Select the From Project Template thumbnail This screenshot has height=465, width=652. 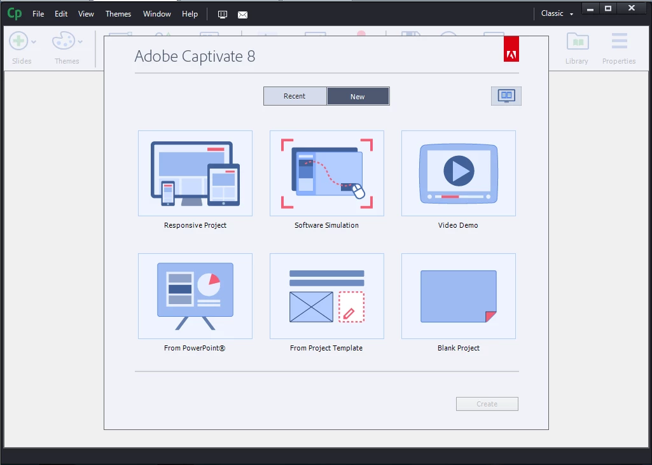click(327, 296)
